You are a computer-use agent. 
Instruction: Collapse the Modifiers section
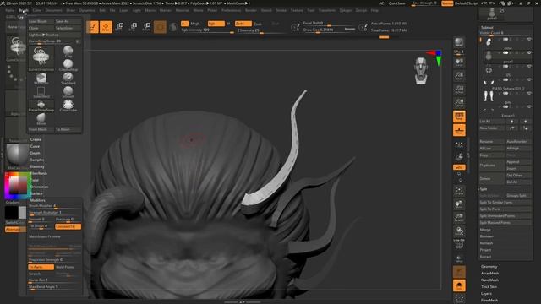coord(37,200)
